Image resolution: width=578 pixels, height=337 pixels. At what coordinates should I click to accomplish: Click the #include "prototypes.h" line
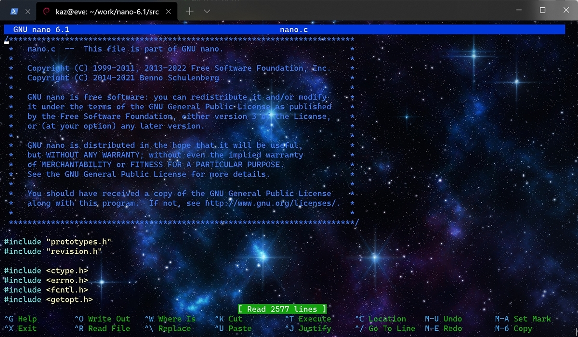[58, 242]
